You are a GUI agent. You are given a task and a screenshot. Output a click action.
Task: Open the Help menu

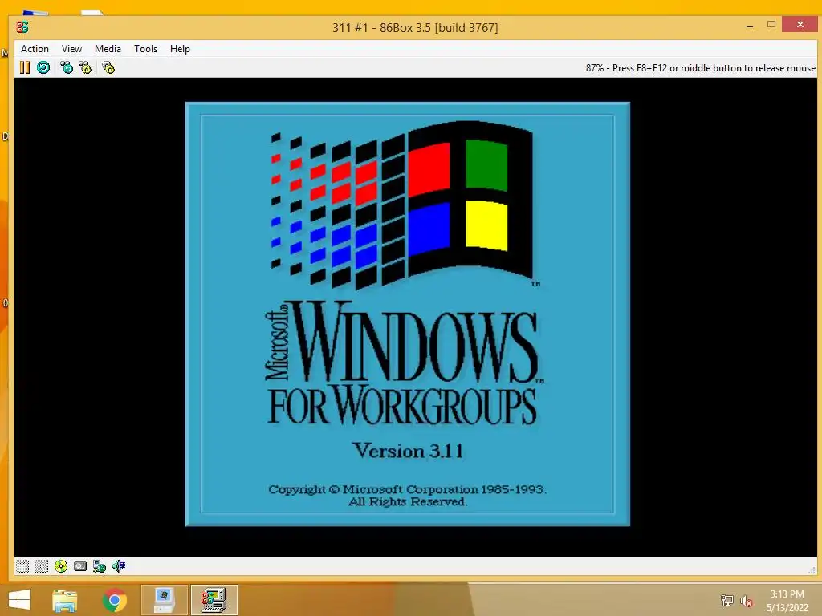tap(180, 49)
